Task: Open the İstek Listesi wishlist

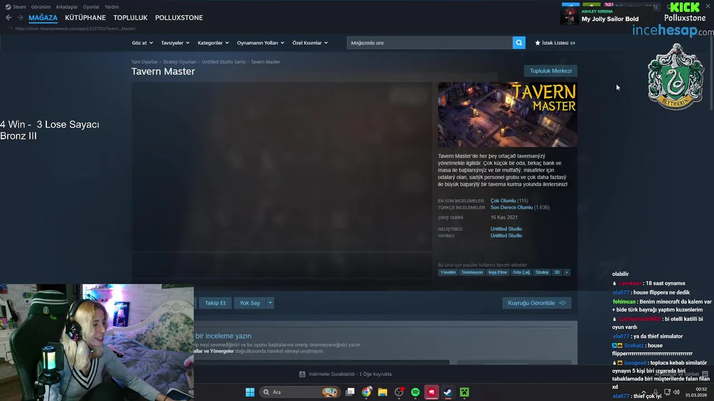Action: click(555, 43)
